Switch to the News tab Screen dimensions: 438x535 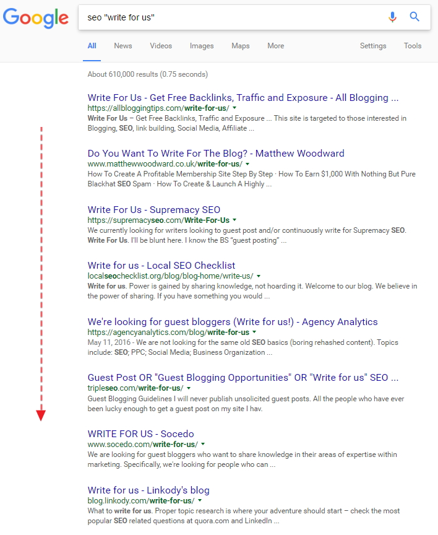pyautogui.click(x=122, y=46)
